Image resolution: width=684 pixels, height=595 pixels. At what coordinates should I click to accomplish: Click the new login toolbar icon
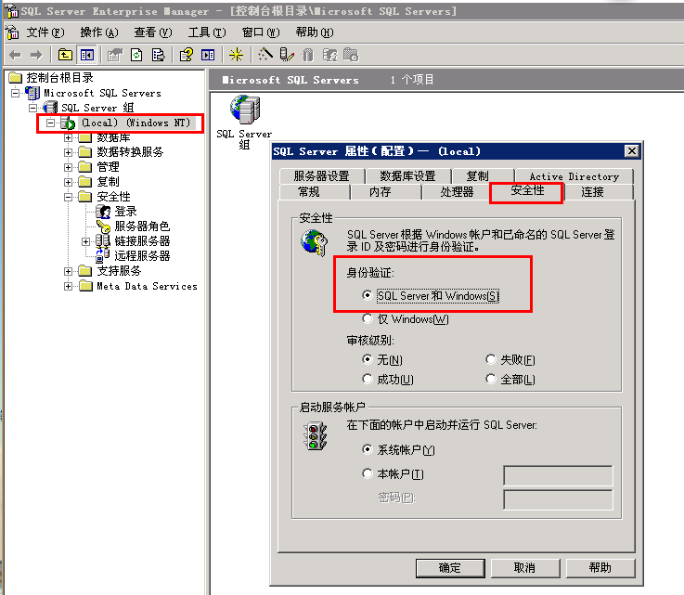[x=329, y=55]
